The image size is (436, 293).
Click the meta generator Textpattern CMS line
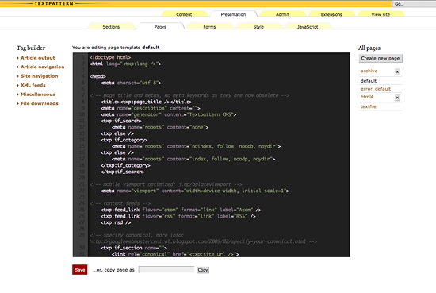click(x=169, y=114)
